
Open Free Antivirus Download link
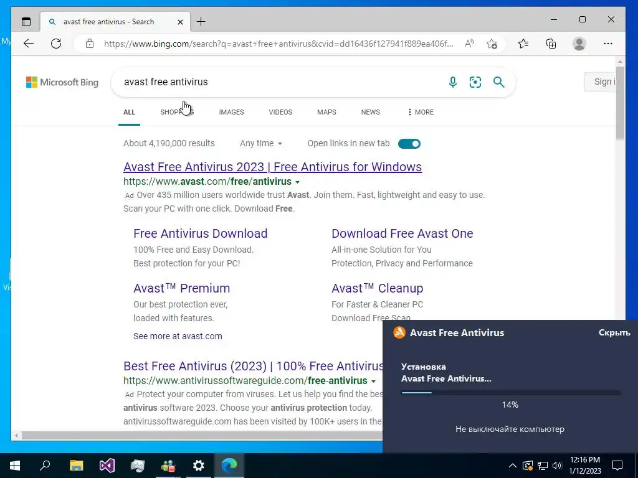point(200,233)
